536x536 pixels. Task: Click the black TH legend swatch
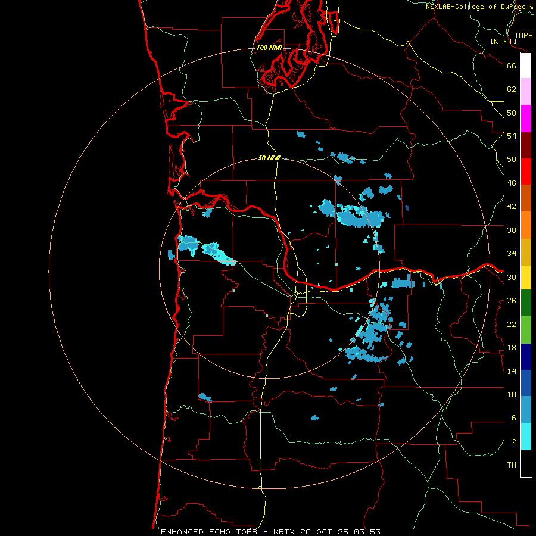pyautogui.click(x=526, y=463)
